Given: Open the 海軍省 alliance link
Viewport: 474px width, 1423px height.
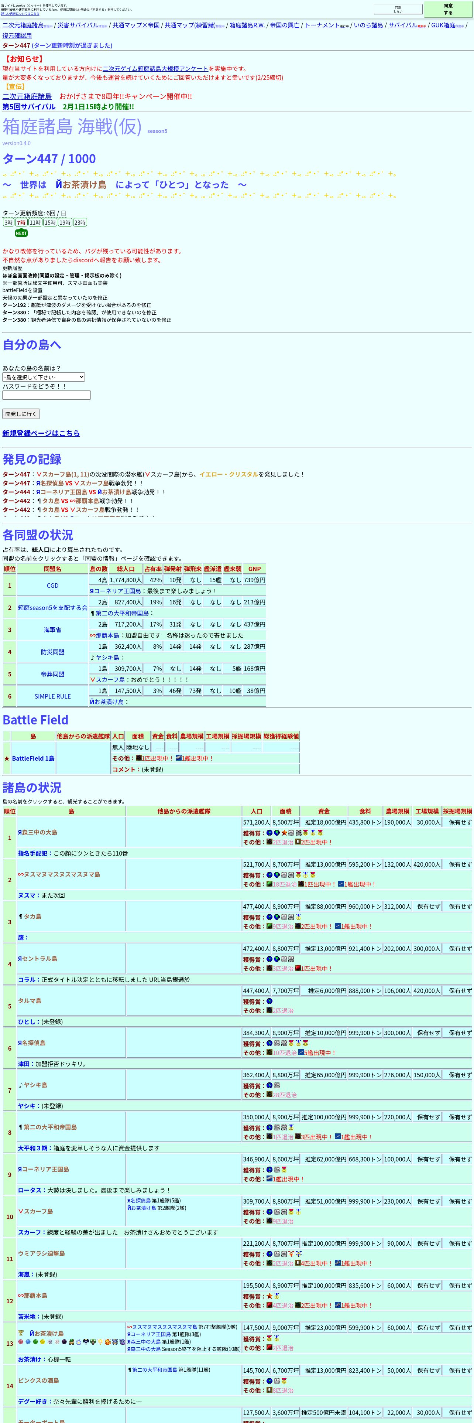Looking at the screenshot, I should [x=52, y=630].
